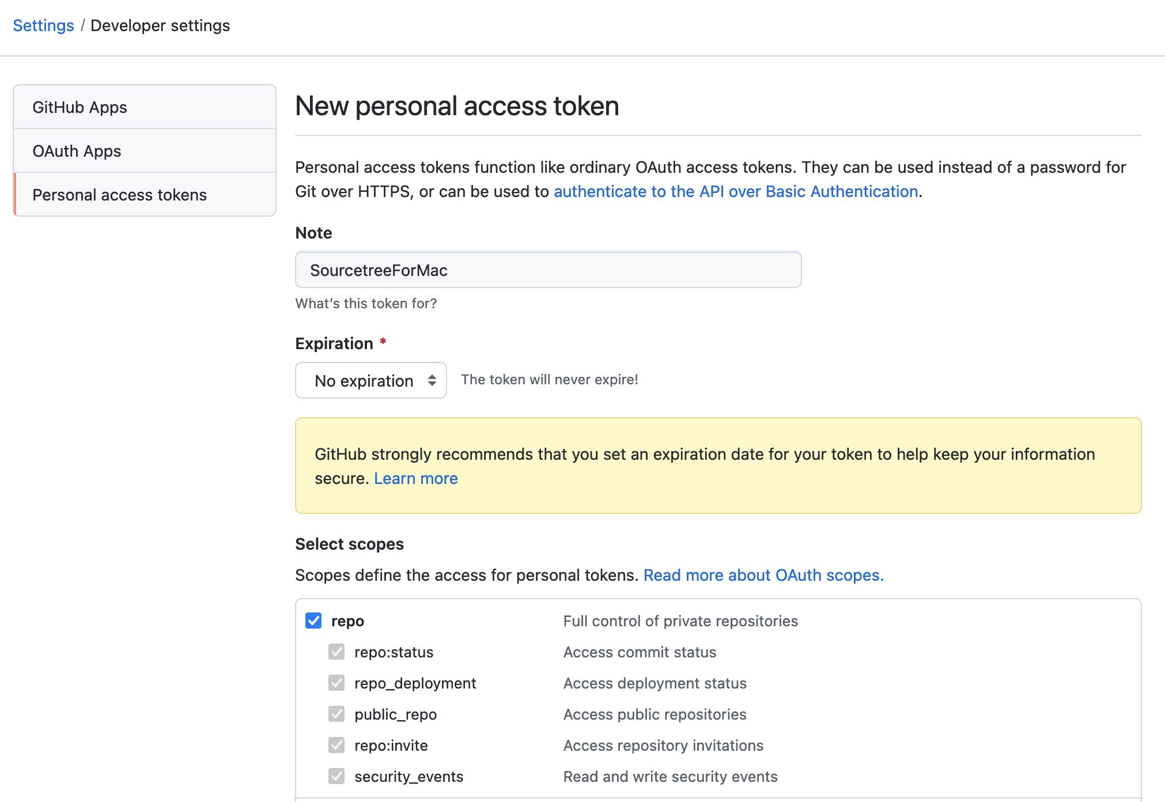Click the security_events scope label
The width and height of the screenshot is (1165, 802).
pyautogui.click(x=408, y=777)
